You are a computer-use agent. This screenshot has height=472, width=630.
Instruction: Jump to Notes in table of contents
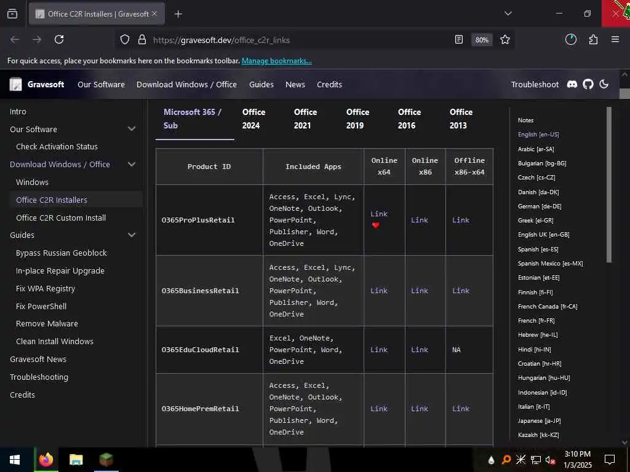(x=525, y=120)
